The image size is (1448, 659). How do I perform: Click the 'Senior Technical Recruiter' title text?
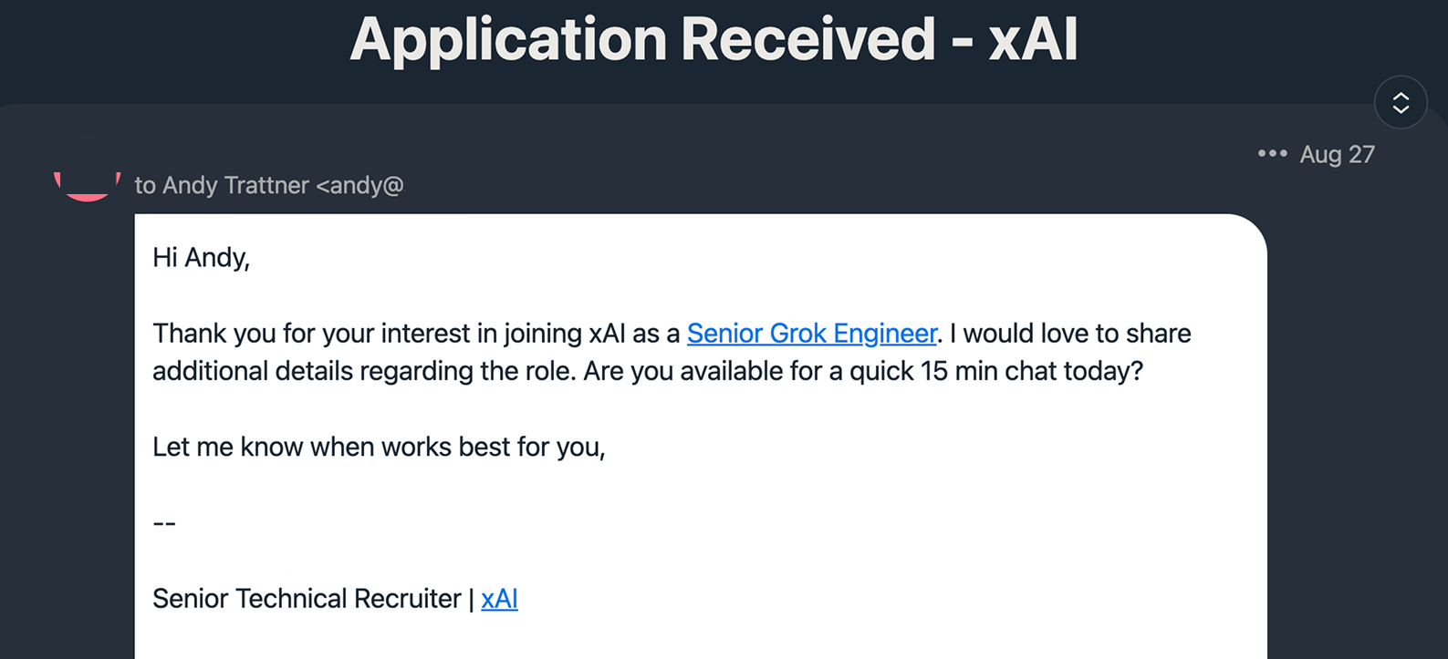307,599
